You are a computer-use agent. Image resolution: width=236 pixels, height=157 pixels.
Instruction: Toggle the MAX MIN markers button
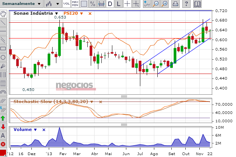click(75, 4)
